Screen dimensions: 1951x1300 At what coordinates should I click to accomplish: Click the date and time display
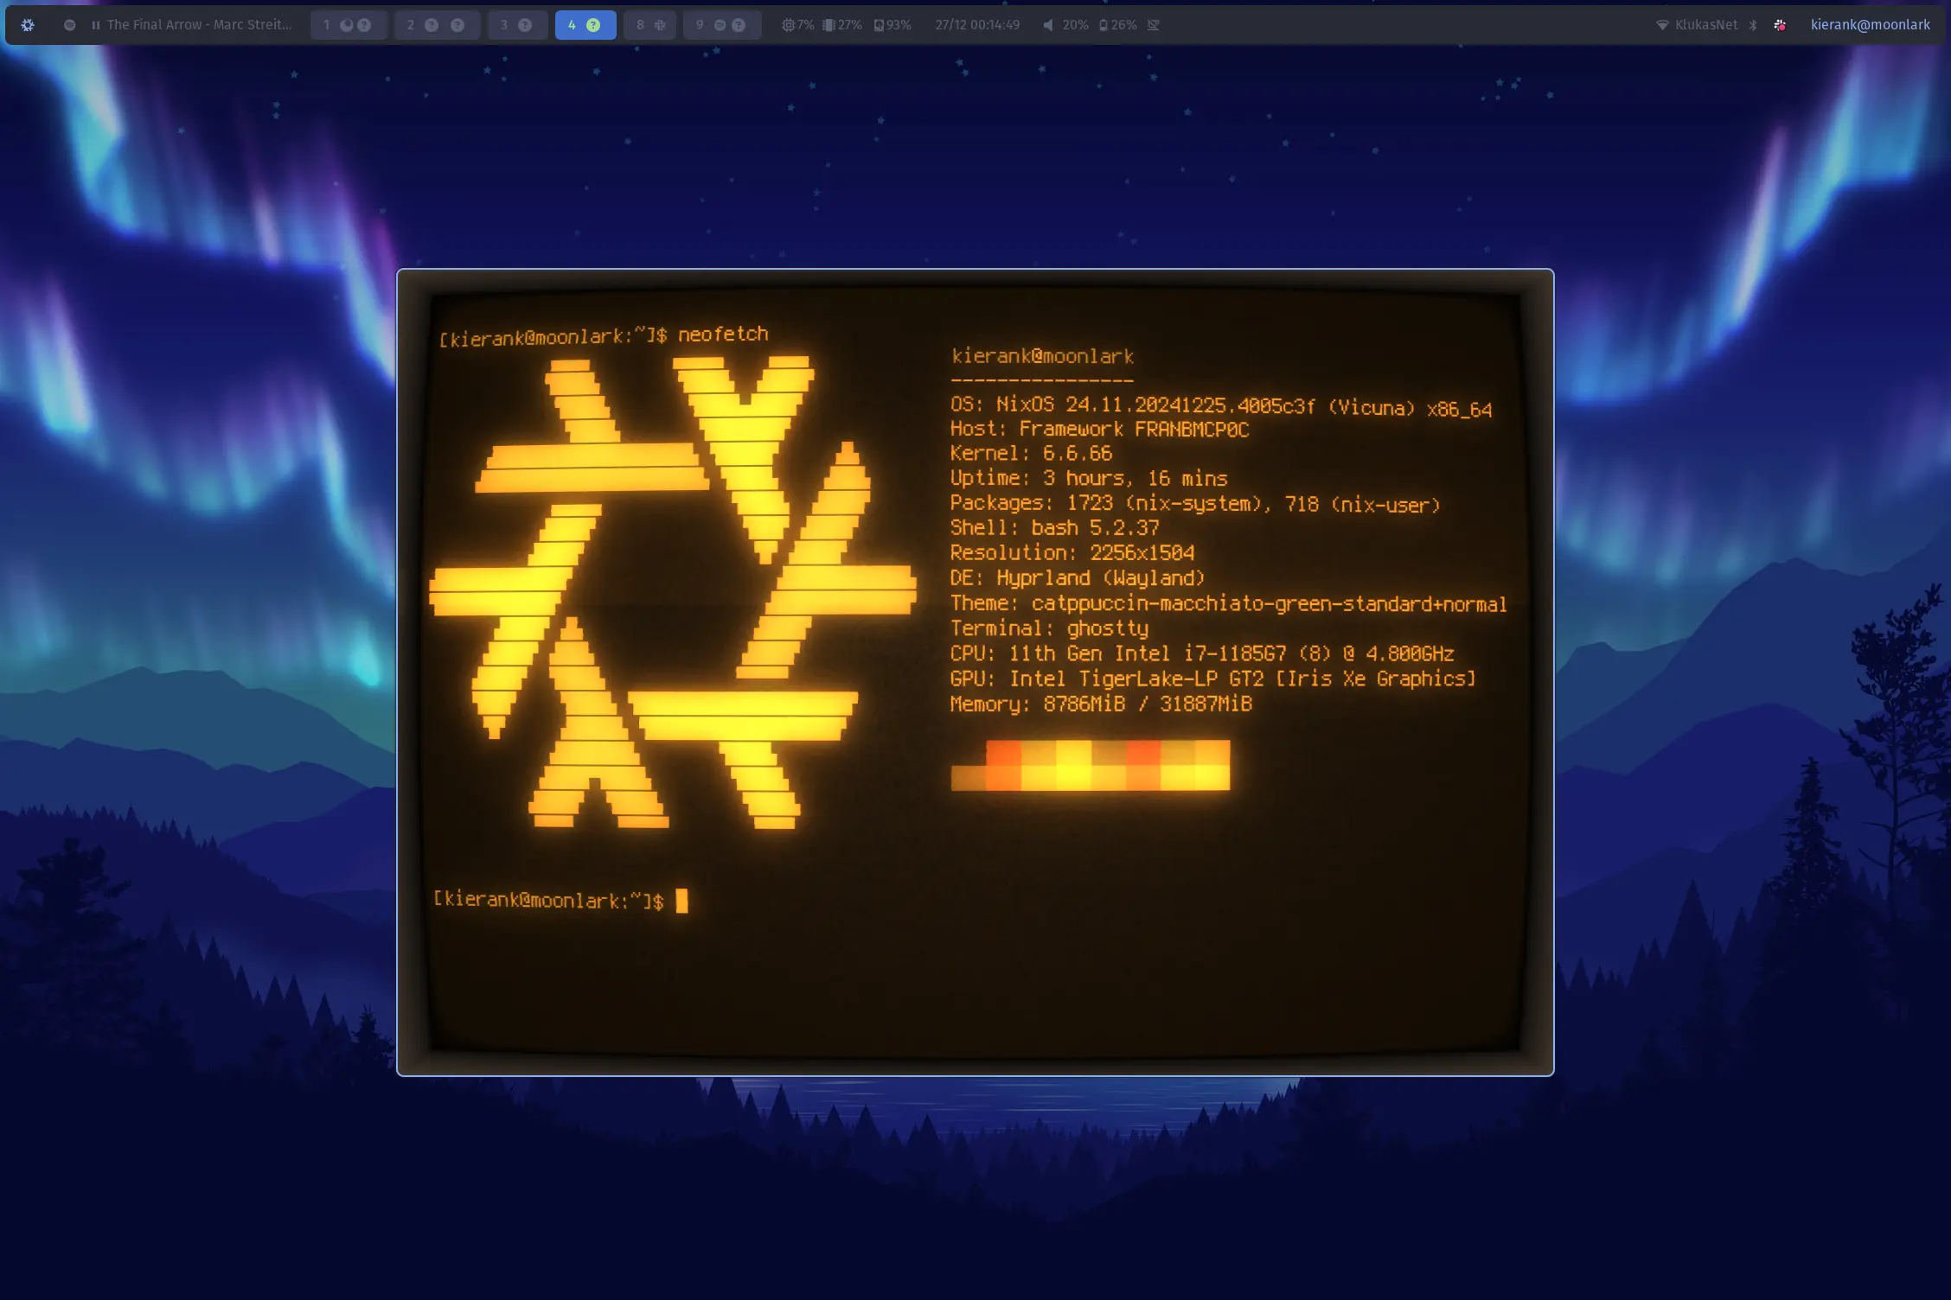(x=976, y=25)
